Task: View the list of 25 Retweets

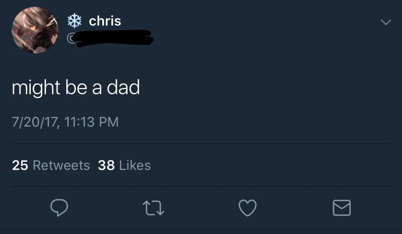Action: (x=51, y=165)
